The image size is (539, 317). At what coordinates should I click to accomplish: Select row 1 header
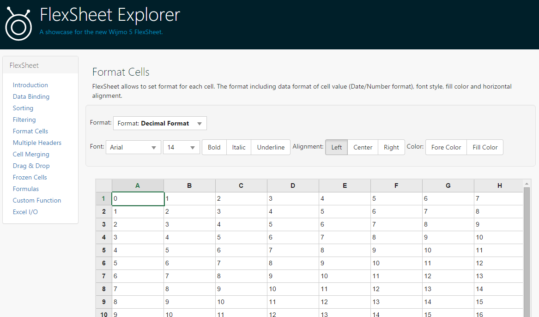pos(104,199)
